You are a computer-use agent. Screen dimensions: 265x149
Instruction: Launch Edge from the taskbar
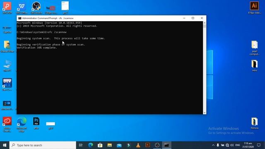pos(91,145)
